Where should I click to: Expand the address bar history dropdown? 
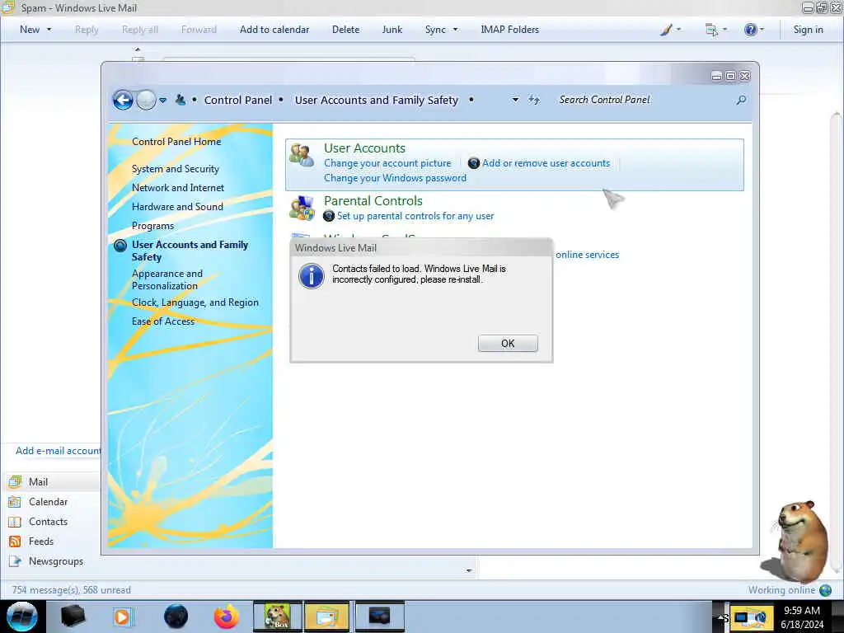(x=515, y=100)
